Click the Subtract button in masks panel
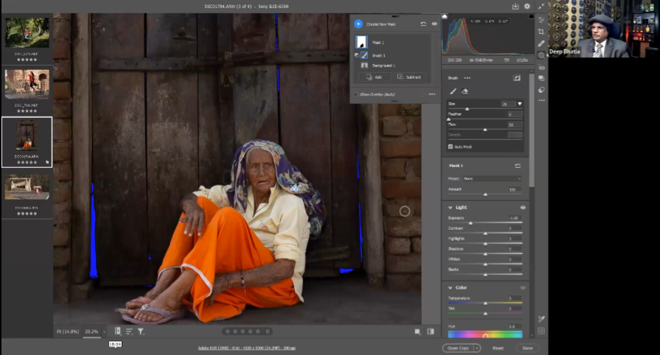660x355 pixels. [409, 77]
